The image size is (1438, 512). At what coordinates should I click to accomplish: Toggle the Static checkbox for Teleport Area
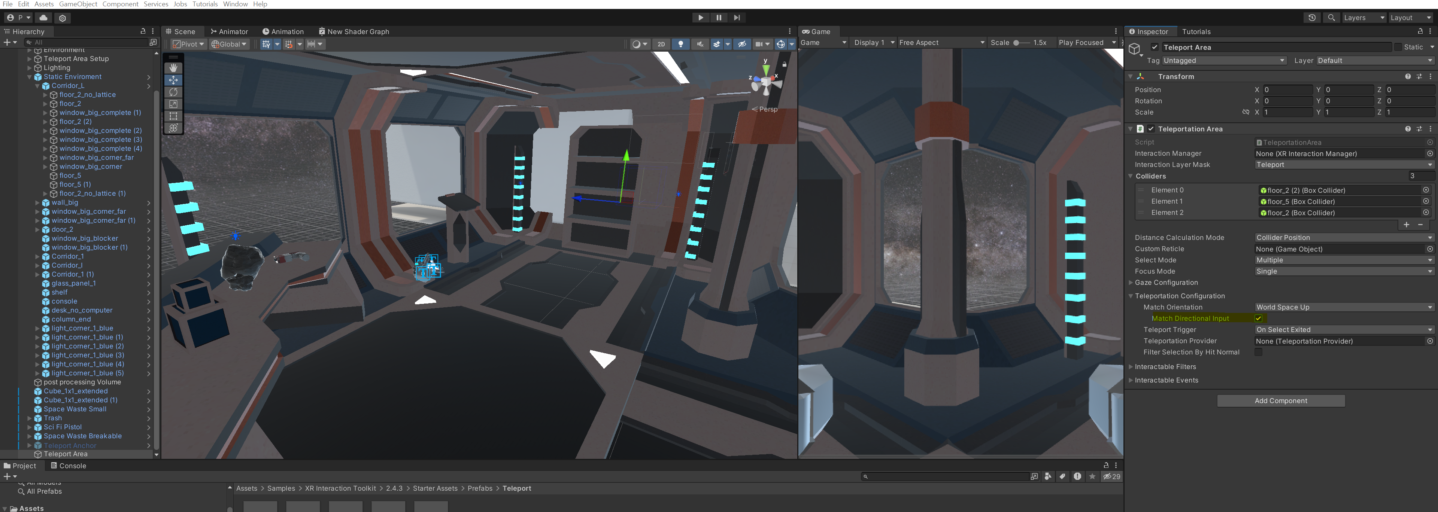click(x=1398, y=48)
